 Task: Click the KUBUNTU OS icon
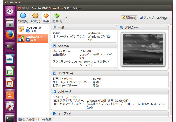(21, 29)
